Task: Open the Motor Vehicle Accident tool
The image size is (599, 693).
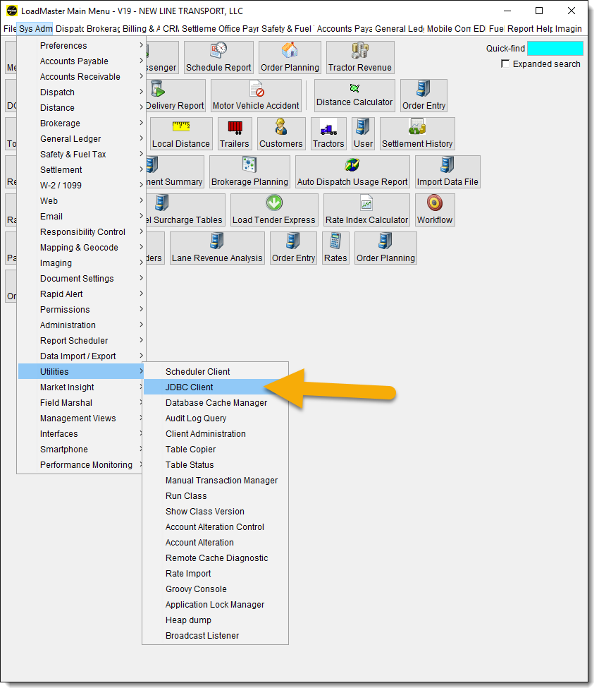Action: (256, 95)
